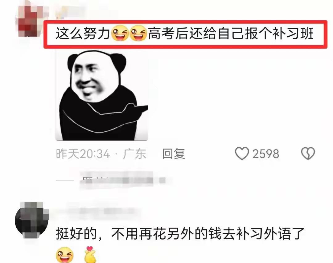Select the 这么努力 text in the top comment
The image size is (333, 263).
83,34
